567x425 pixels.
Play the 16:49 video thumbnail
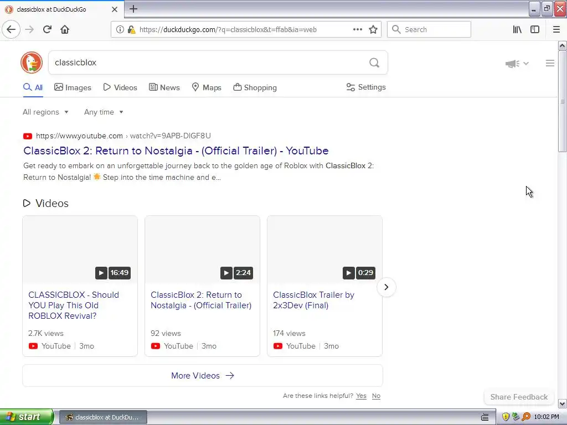point(80,250)
